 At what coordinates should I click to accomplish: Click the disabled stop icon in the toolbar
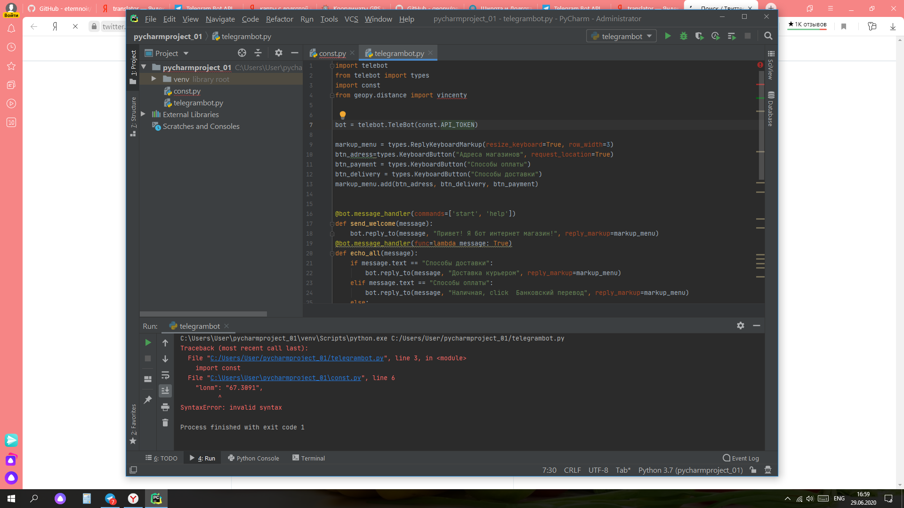tap(748, 36)
